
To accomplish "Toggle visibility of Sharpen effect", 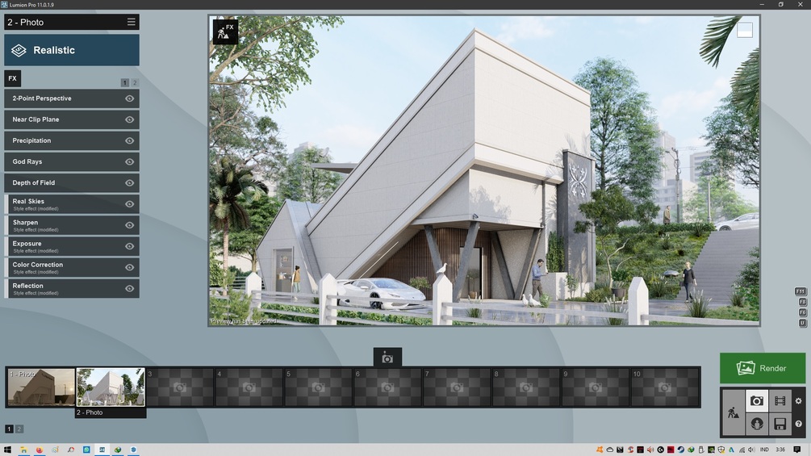I will (130, 225).
